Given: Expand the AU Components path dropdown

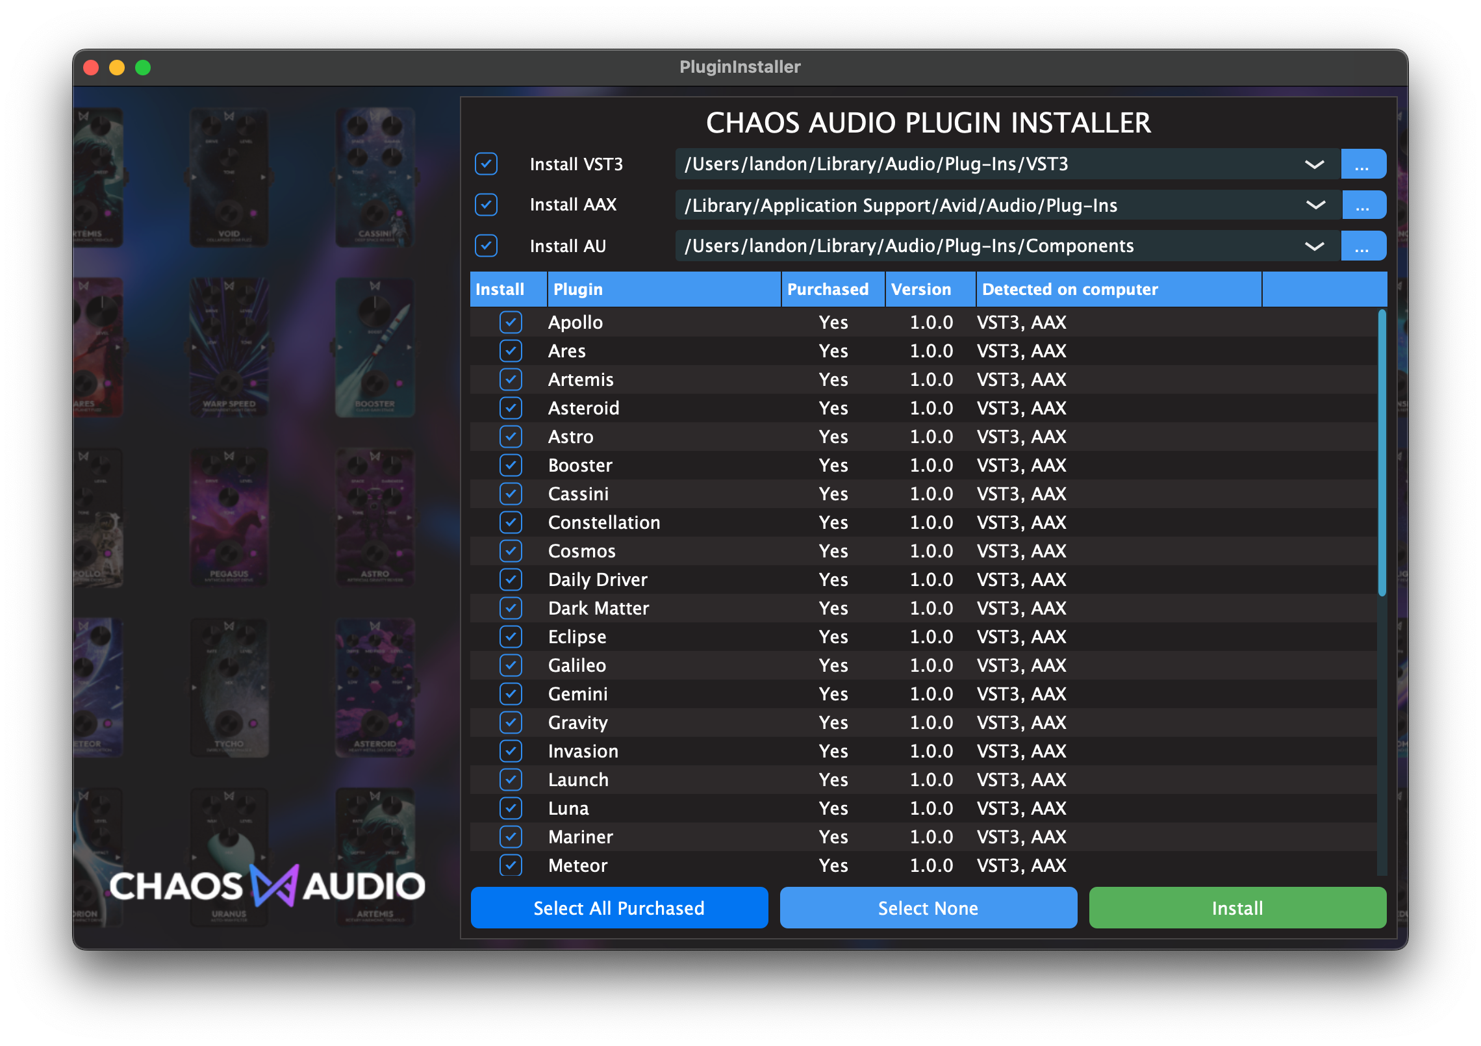Looking at the screenshot, I should (1314, 246).
